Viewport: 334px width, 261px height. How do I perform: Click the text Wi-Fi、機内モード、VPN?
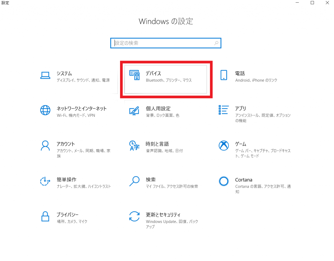tap(76, 115)
